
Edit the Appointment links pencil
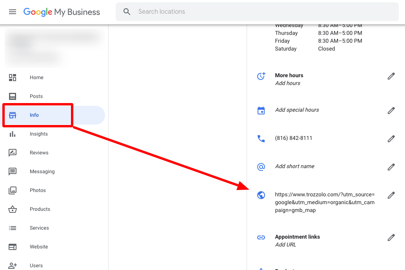point(391,237)
